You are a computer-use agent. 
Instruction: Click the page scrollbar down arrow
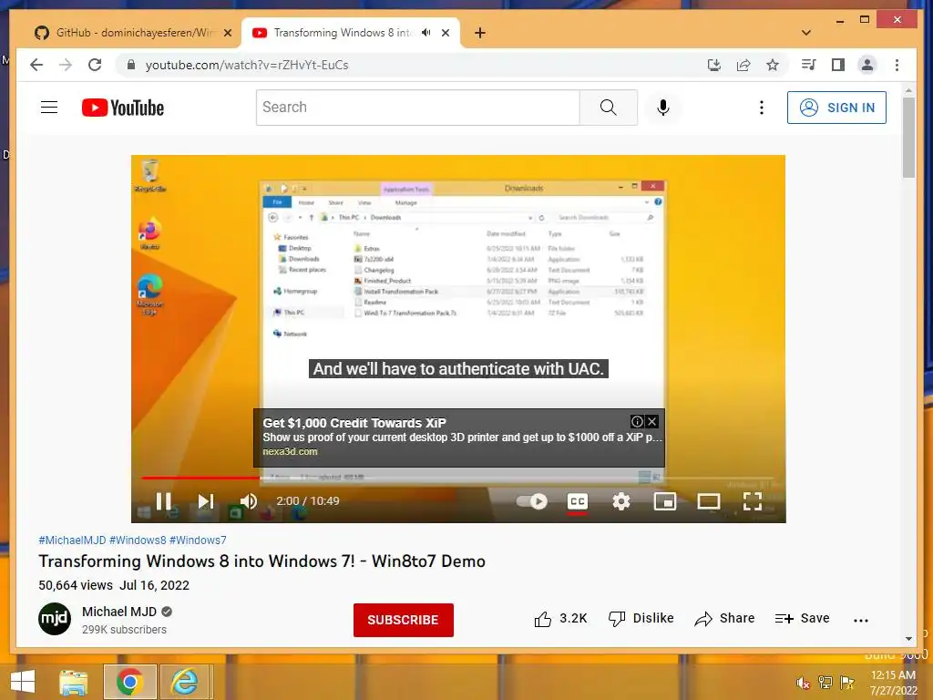tap(908, 639)
